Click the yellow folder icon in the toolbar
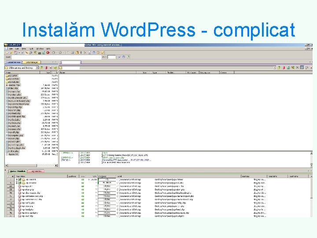317x238 pixels. [77, 52]
